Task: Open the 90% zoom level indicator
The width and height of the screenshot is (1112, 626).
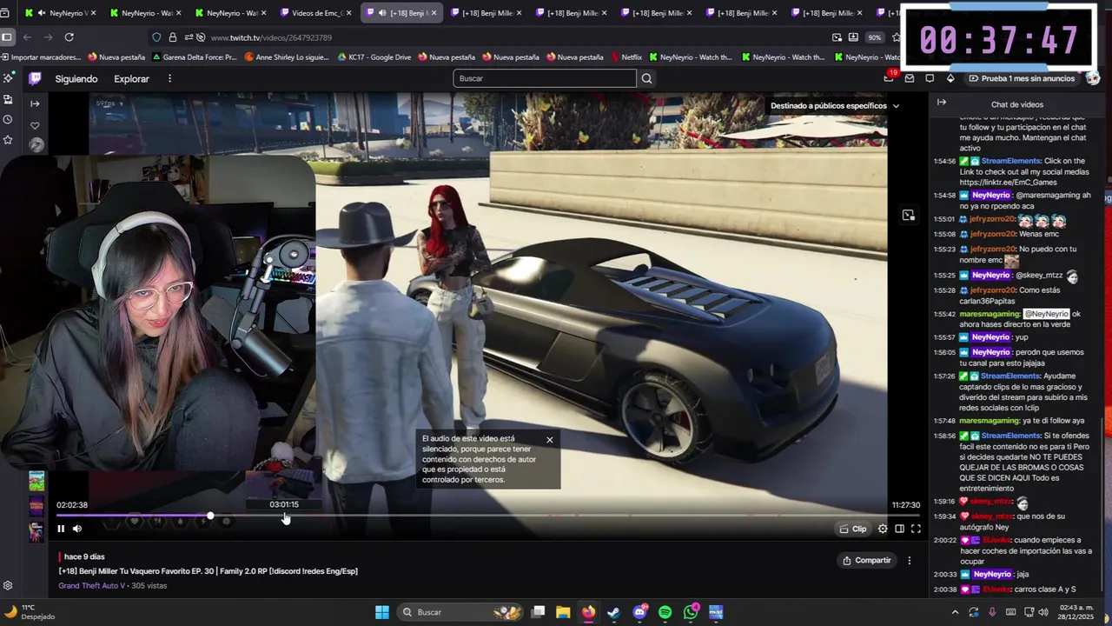Action: [x=874, y=37]
